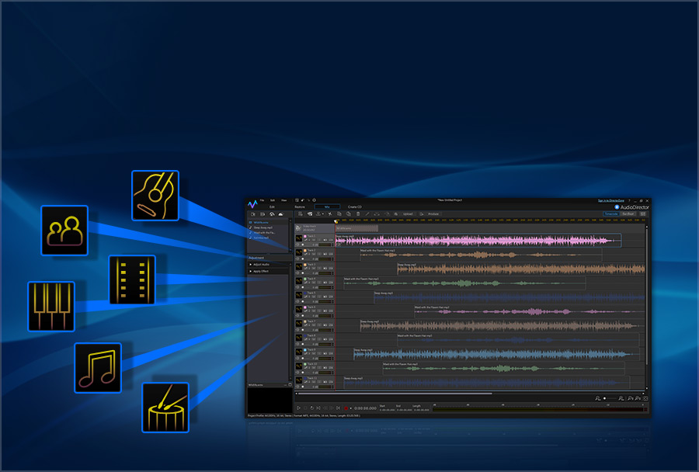Click the guitar instrument icon
This screenshot has height=472, width=699.
click(x=155, y=195)
